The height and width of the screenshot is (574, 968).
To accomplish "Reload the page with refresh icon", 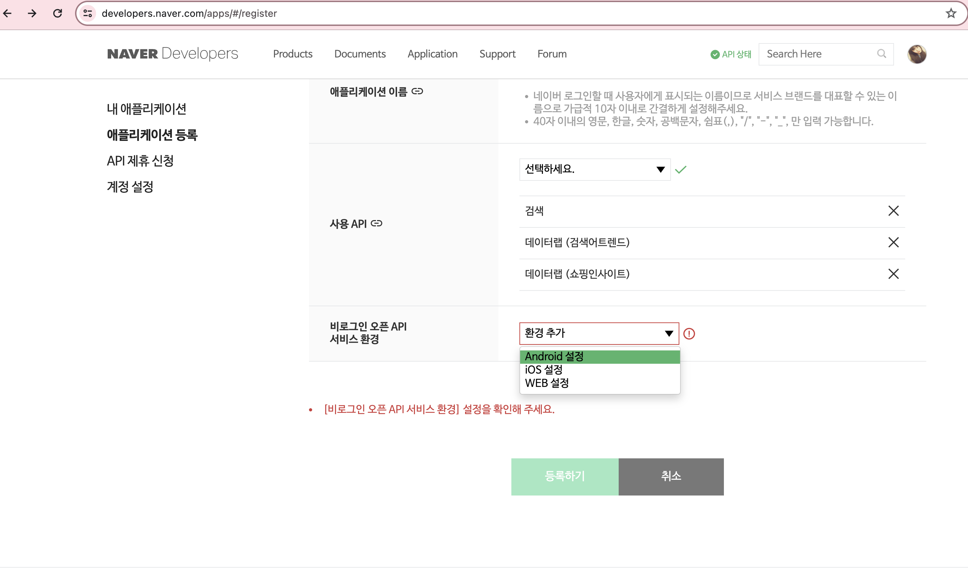I will click(x=58, y=14).
